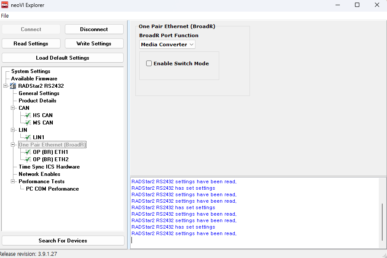Click the log output scrollbar thumb
The height and width of the screenshot is (258, 387).
click(382, 222)
